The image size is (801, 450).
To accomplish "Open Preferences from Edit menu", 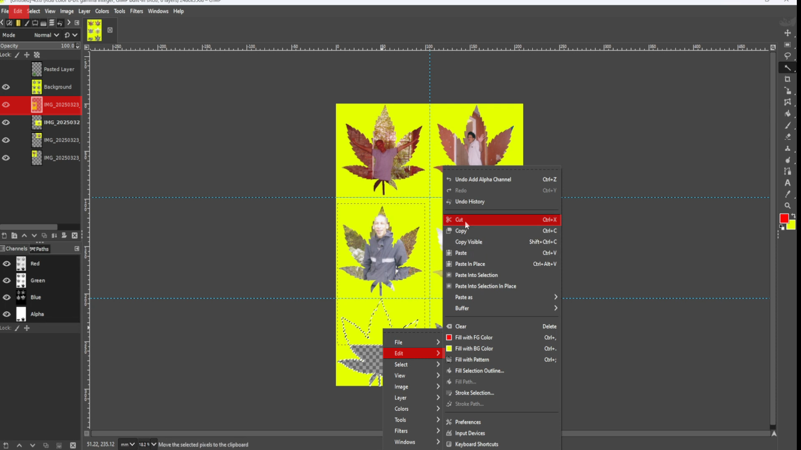I will pyautogui.click(x=502, y=422).
